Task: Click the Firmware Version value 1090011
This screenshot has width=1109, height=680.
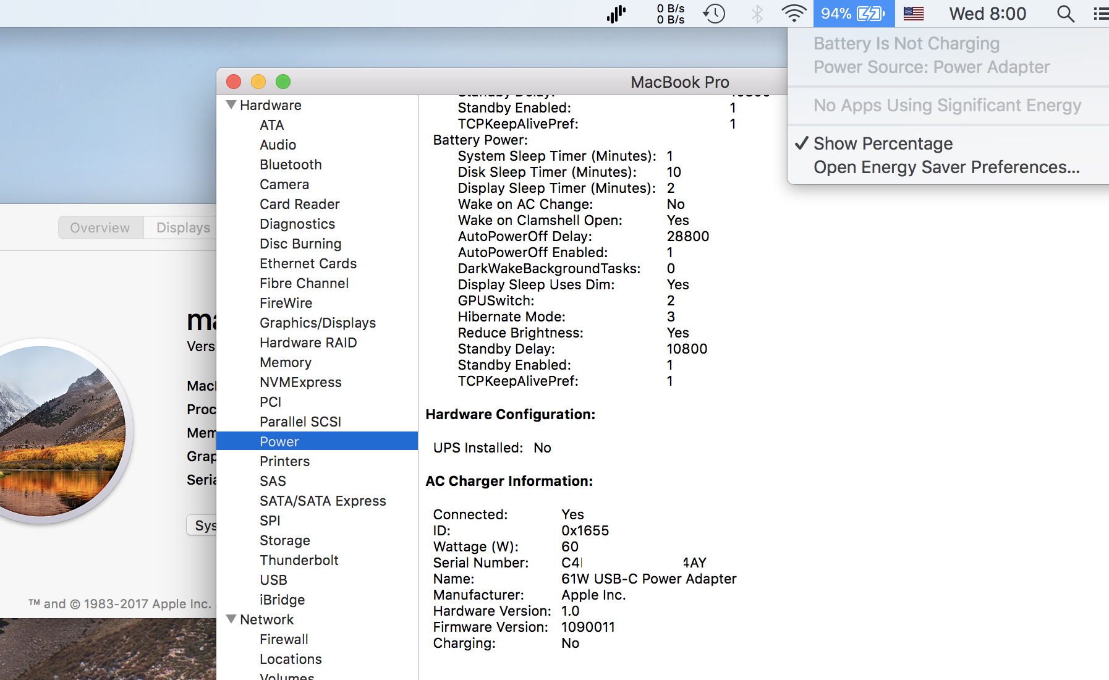Action: coord(588,627)
